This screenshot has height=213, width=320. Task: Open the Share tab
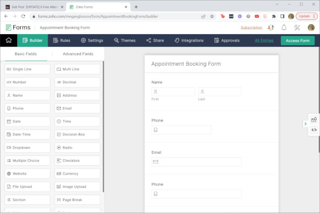[x=155, y=40]
